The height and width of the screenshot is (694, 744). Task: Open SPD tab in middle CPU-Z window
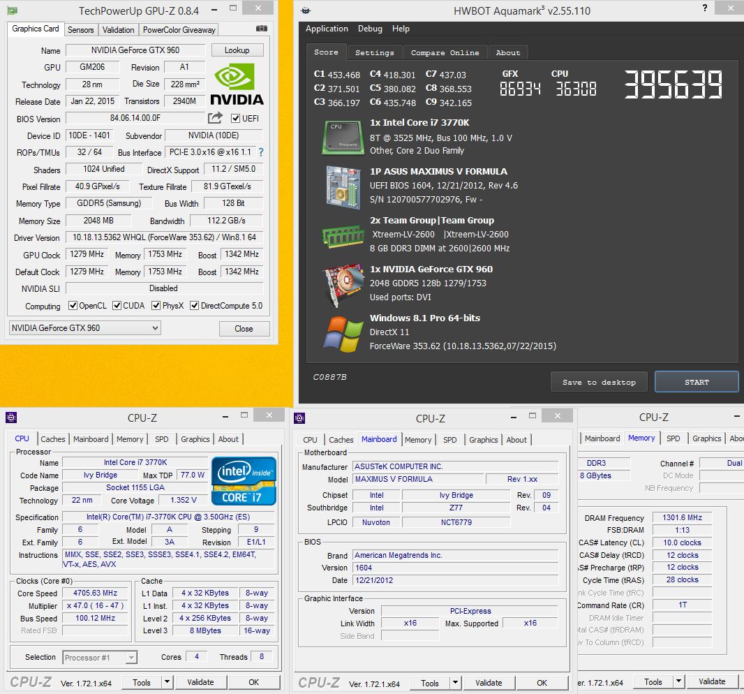[x=449, y=440]
